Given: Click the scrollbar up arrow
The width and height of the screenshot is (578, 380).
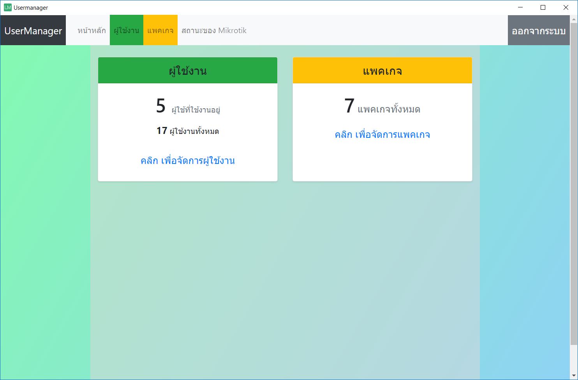Looking at the screenshot, I should [x=574, y=19].
